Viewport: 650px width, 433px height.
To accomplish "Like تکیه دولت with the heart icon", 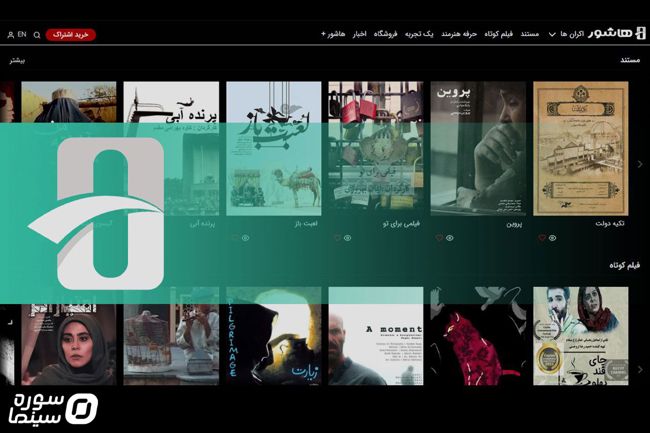I will (542, 238).
